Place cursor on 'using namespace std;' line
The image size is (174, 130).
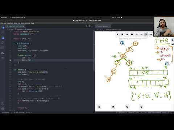(x=24, y=34)
